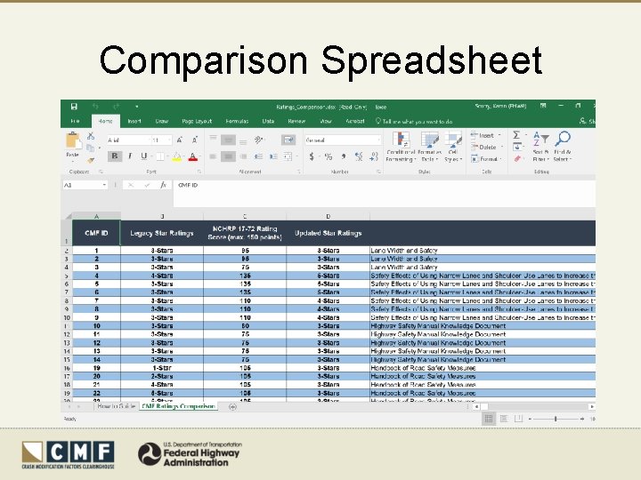The height and width of the screenshot is (480, 641).
Task: Click the Accounting dollar format button
Action: [x=312, y=156]
